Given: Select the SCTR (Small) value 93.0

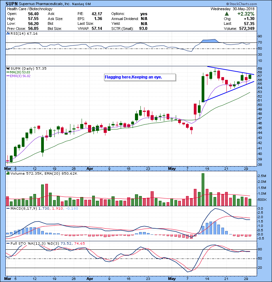Looking at the screenshot, I should (x=143, y=29).
